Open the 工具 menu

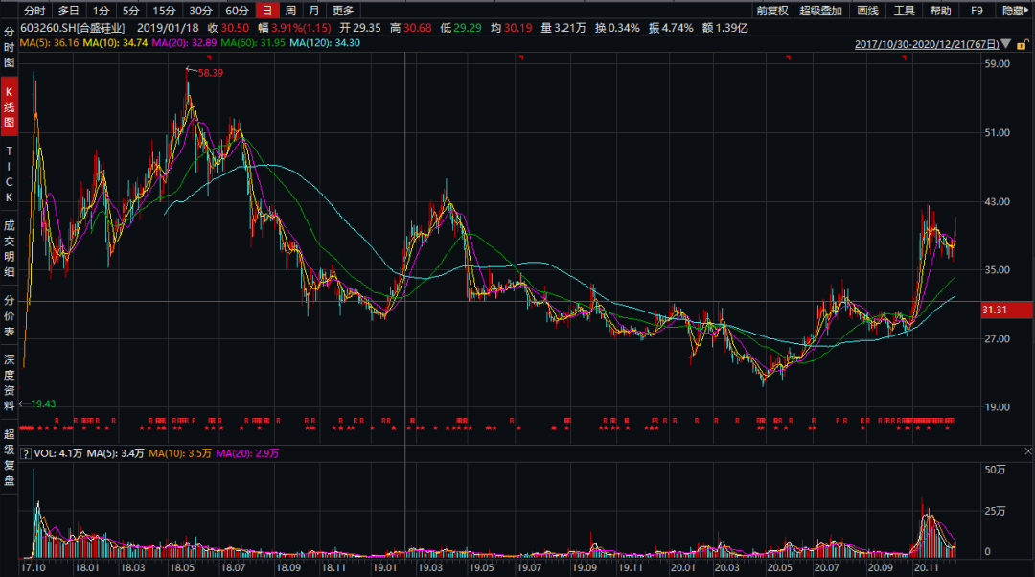[905, 11]
